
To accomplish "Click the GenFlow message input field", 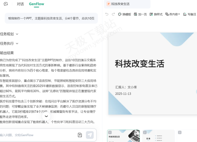I will click(36, 135).
